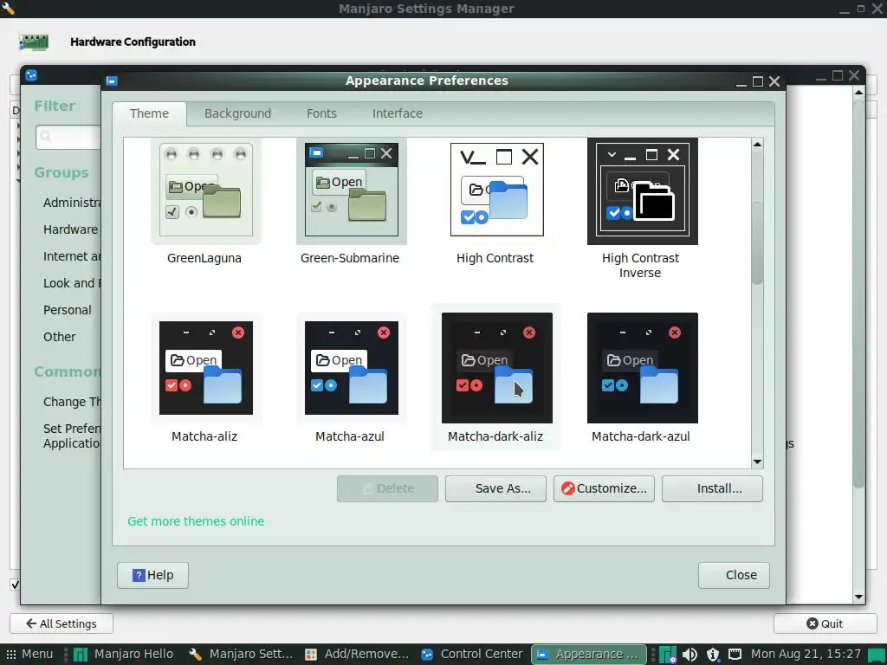This screenshot has width=887, height=665.
Task: Click Change Theme common task
Action: tap(72, 402)
